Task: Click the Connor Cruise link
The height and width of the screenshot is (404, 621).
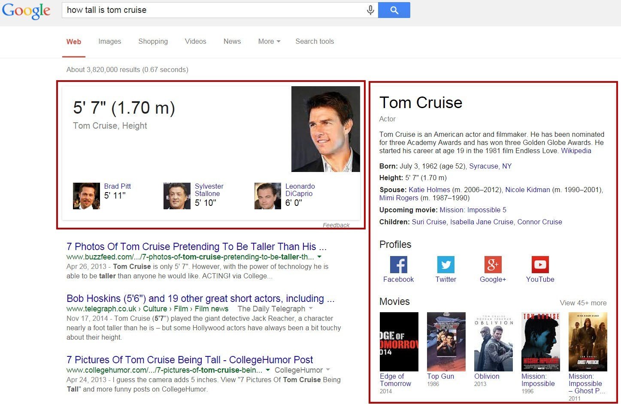Action: tap(539, 222)
